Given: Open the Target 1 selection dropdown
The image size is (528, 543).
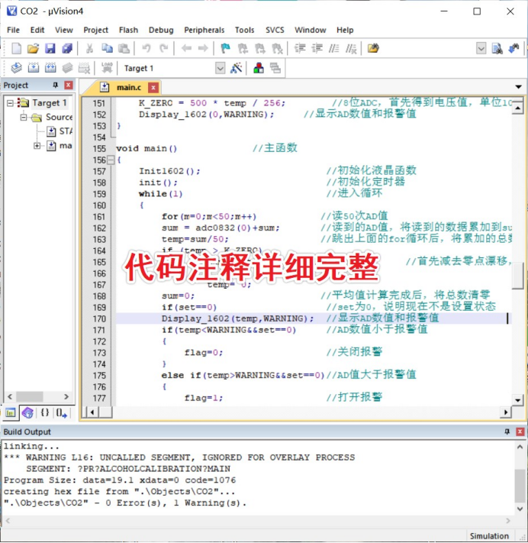Looking at the screenshot, I should coord(221,68).
